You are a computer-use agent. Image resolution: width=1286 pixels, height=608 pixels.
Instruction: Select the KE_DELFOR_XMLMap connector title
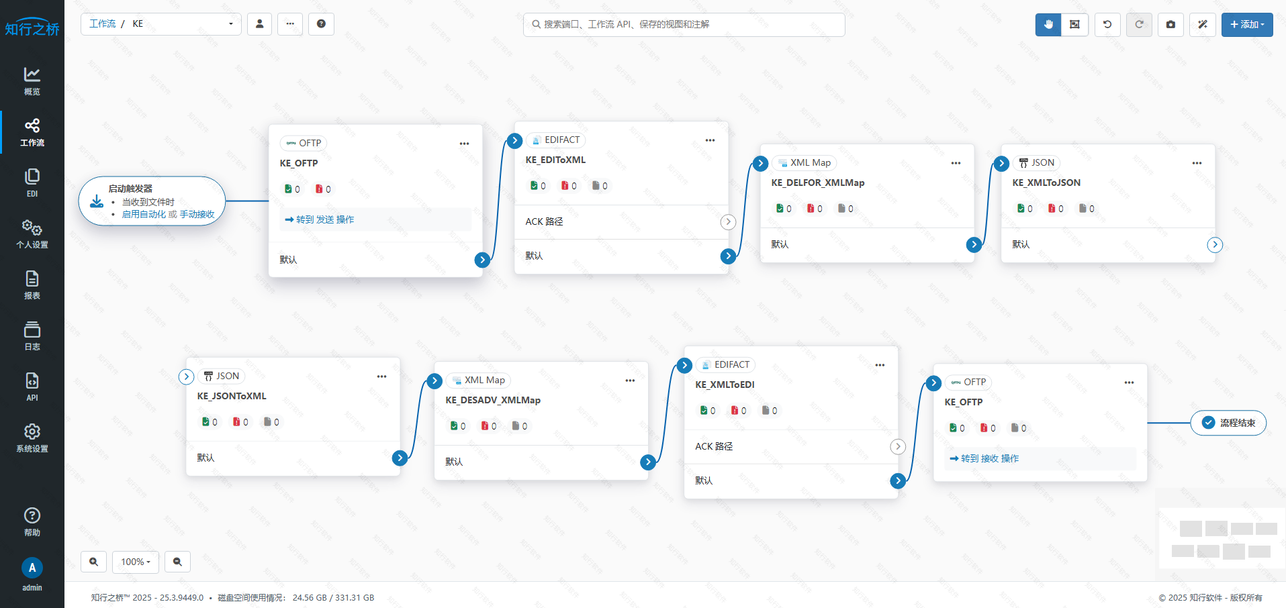tap(817, 183)
